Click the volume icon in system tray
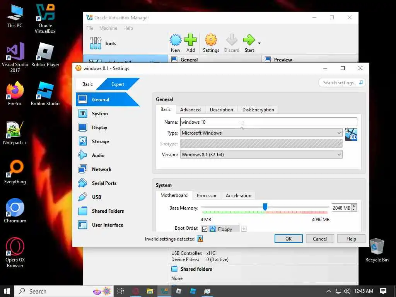396x297 pixels. tap(347, 291)
